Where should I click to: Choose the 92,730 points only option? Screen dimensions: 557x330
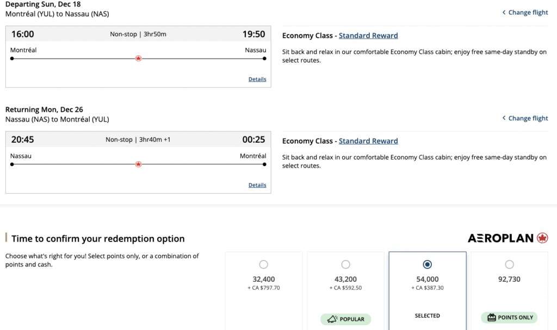(509, 265)
